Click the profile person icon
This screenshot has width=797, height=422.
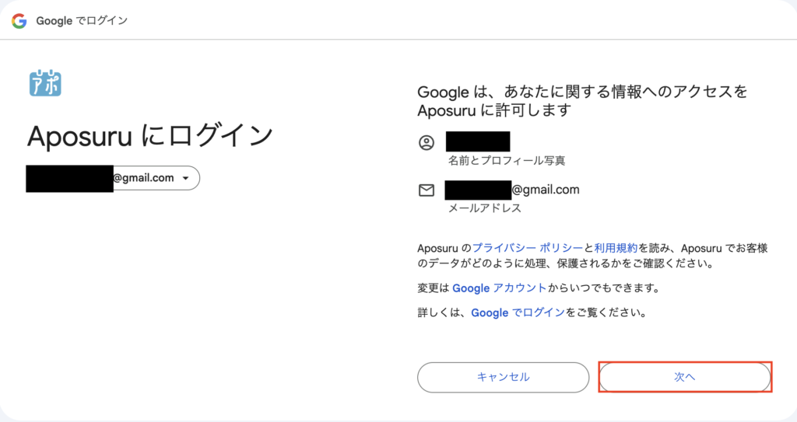tap(426, 143)
